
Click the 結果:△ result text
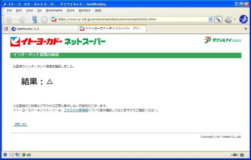[x=37, y=81]
